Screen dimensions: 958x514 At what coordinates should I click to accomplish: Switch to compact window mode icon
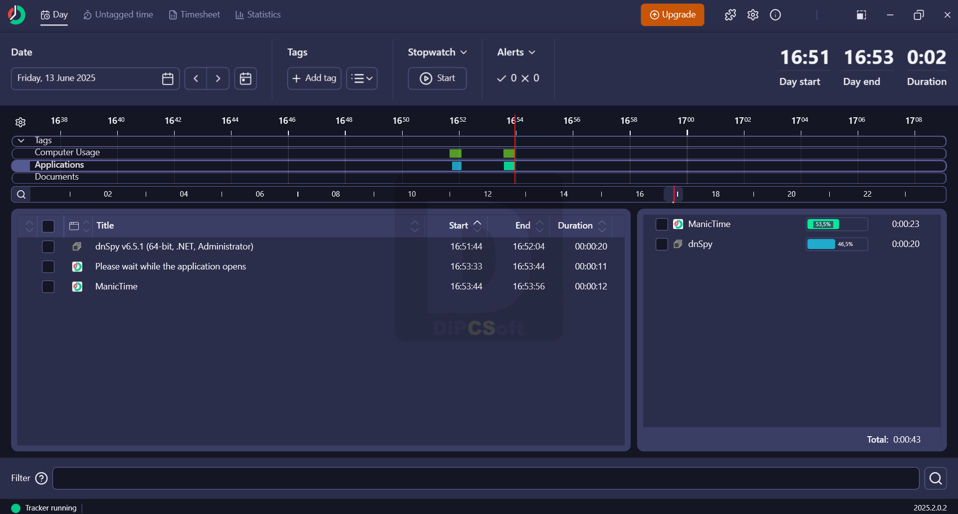point(861,15)
